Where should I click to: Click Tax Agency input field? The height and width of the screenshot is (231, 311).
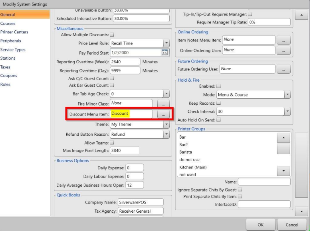click(x=141, y=211)
